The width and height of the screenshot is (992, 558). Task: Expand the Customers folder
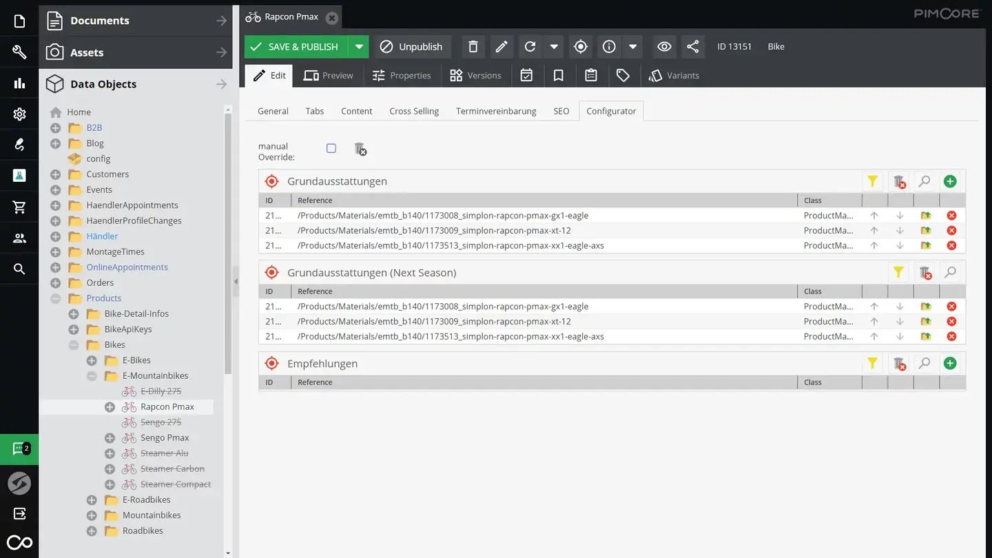(x=56, y=174)
